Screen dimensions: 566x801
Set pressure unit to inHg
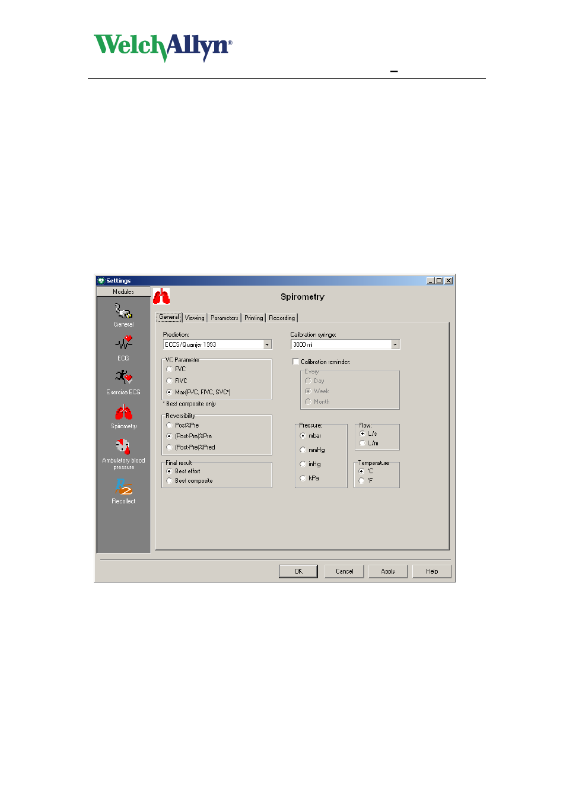click(303, 464)
